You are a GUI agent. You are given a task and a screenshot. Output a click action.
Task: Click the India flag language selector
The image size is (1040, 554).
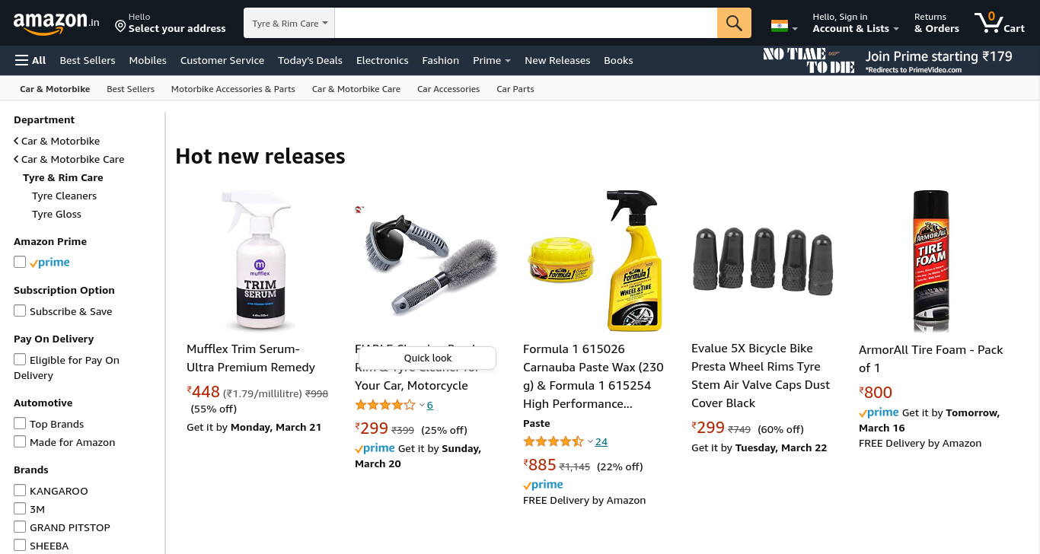[x=784, y=26]
